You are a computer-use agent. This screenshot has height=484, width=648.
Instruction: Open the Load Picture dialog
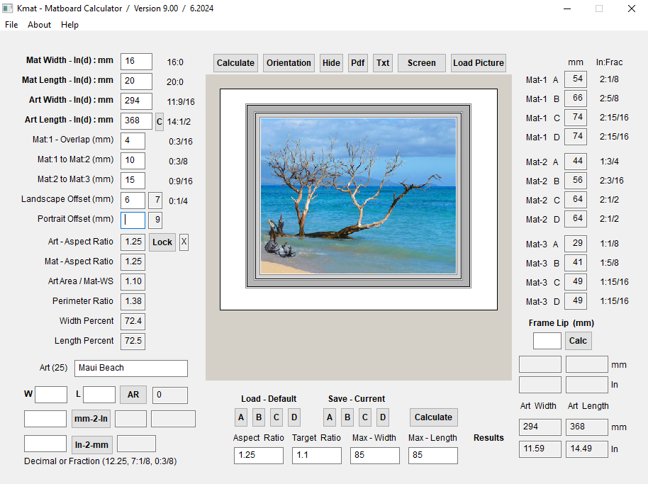point(479,63)
